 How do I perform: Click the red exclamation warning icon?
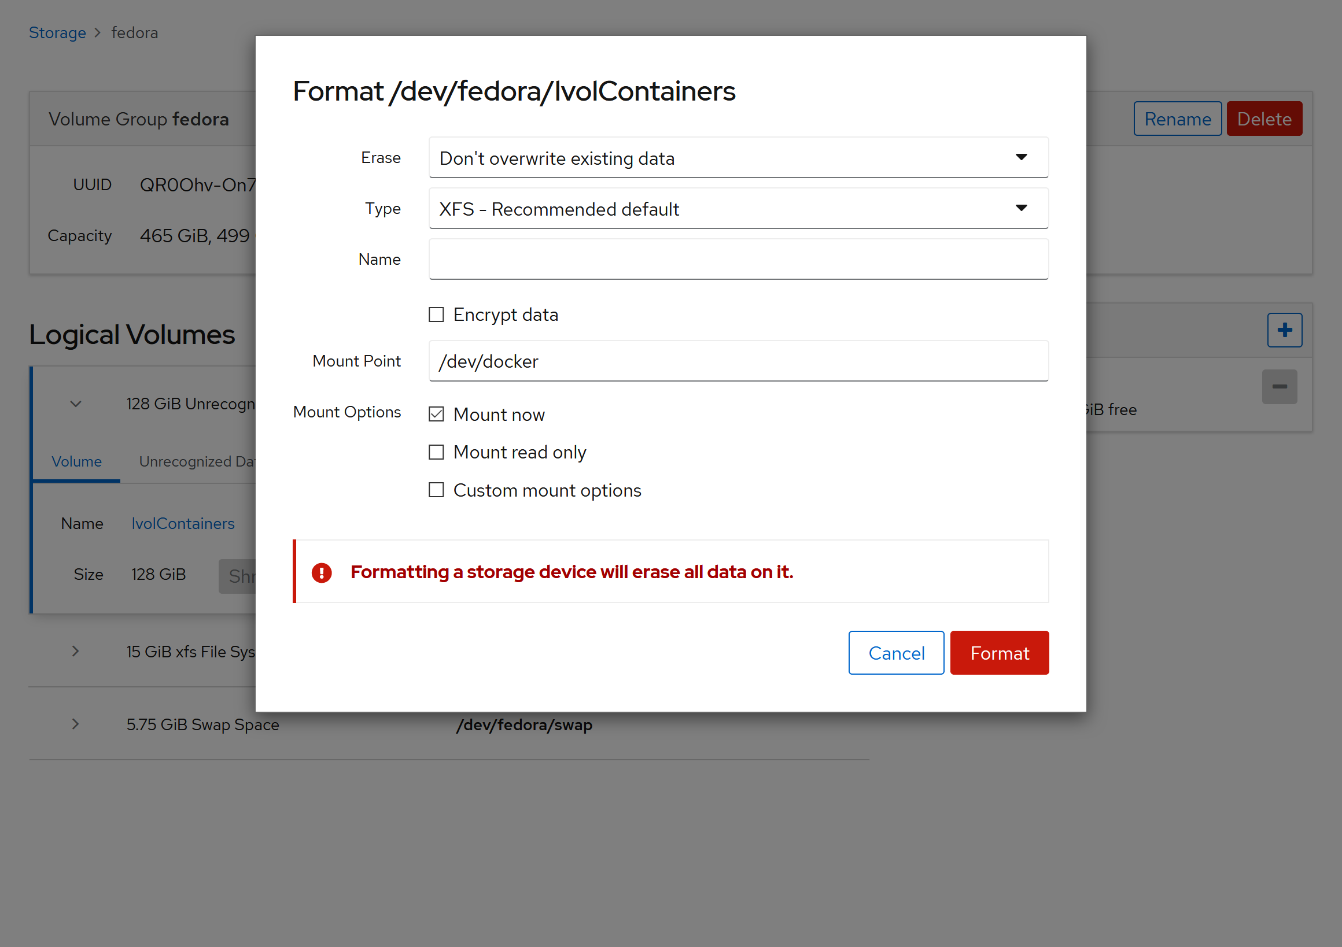coord(322,572)
